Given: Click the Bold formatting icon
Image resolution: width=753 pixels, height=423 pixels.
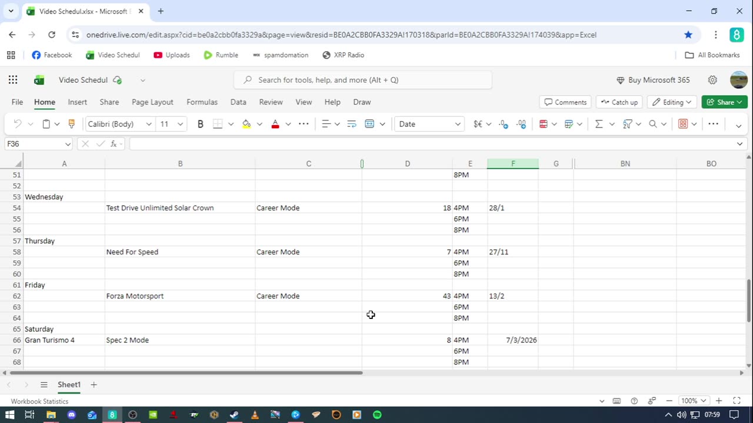Looking at the screenshot, I should (200, 124).
